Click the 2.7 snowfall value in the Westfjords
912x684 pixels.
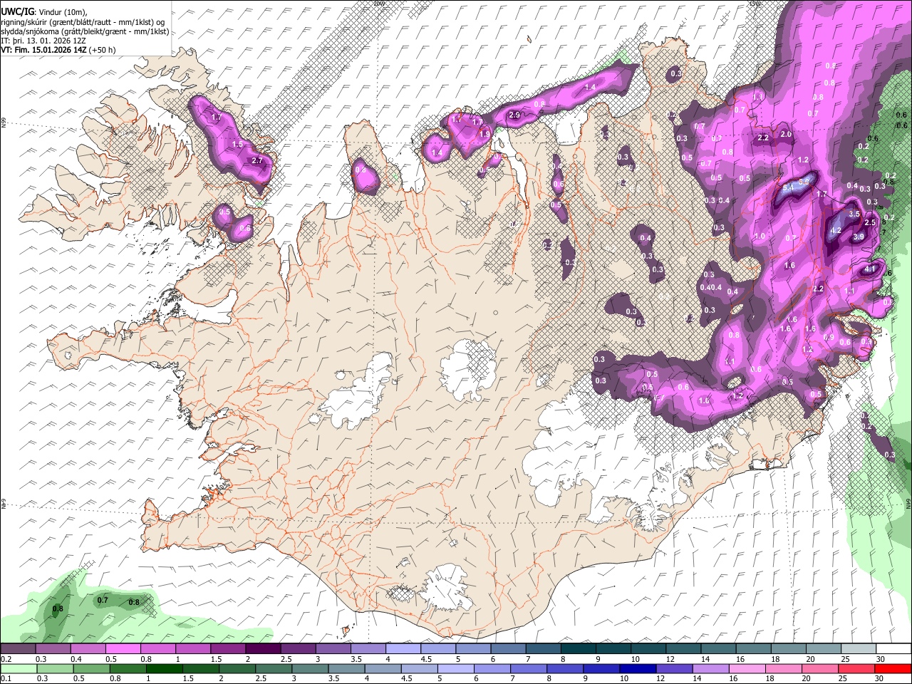pyautogui.click(x=257, y=161)
